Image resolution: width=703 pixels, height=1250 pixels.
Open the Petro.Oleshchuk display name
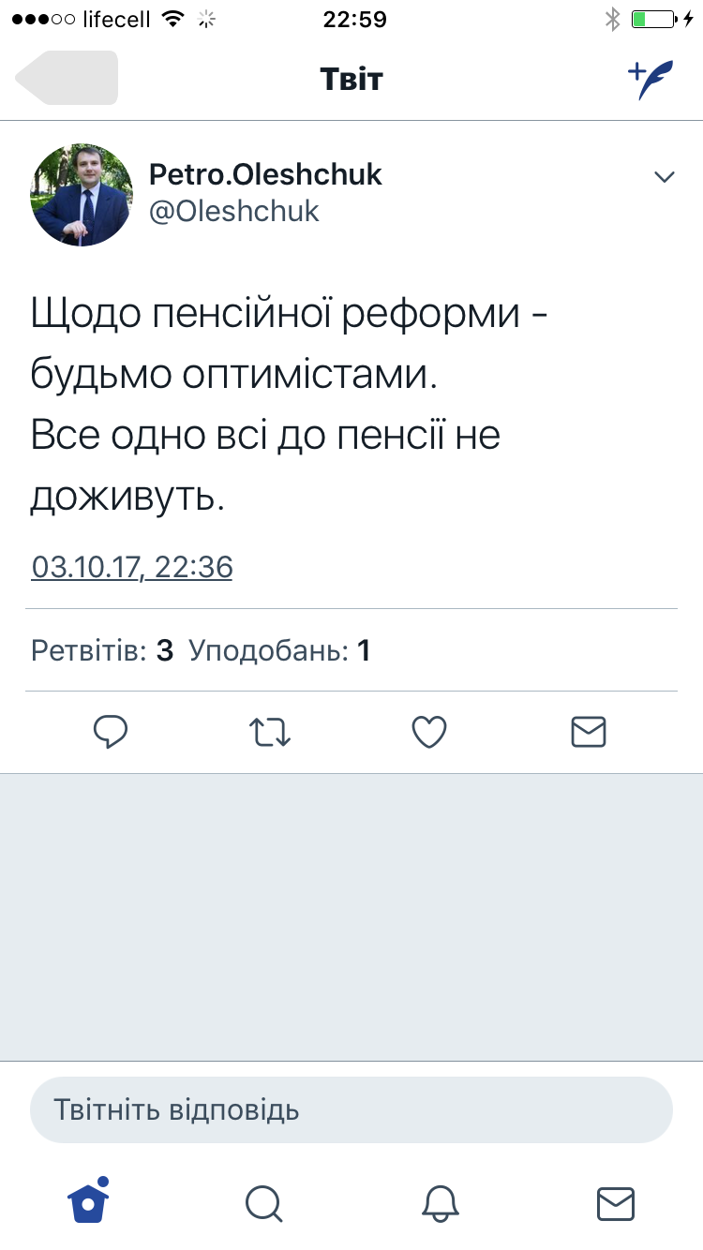265,174
